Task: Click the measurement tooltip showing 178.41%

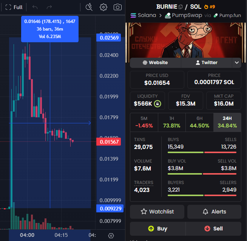Action: [x=50, y=29]
